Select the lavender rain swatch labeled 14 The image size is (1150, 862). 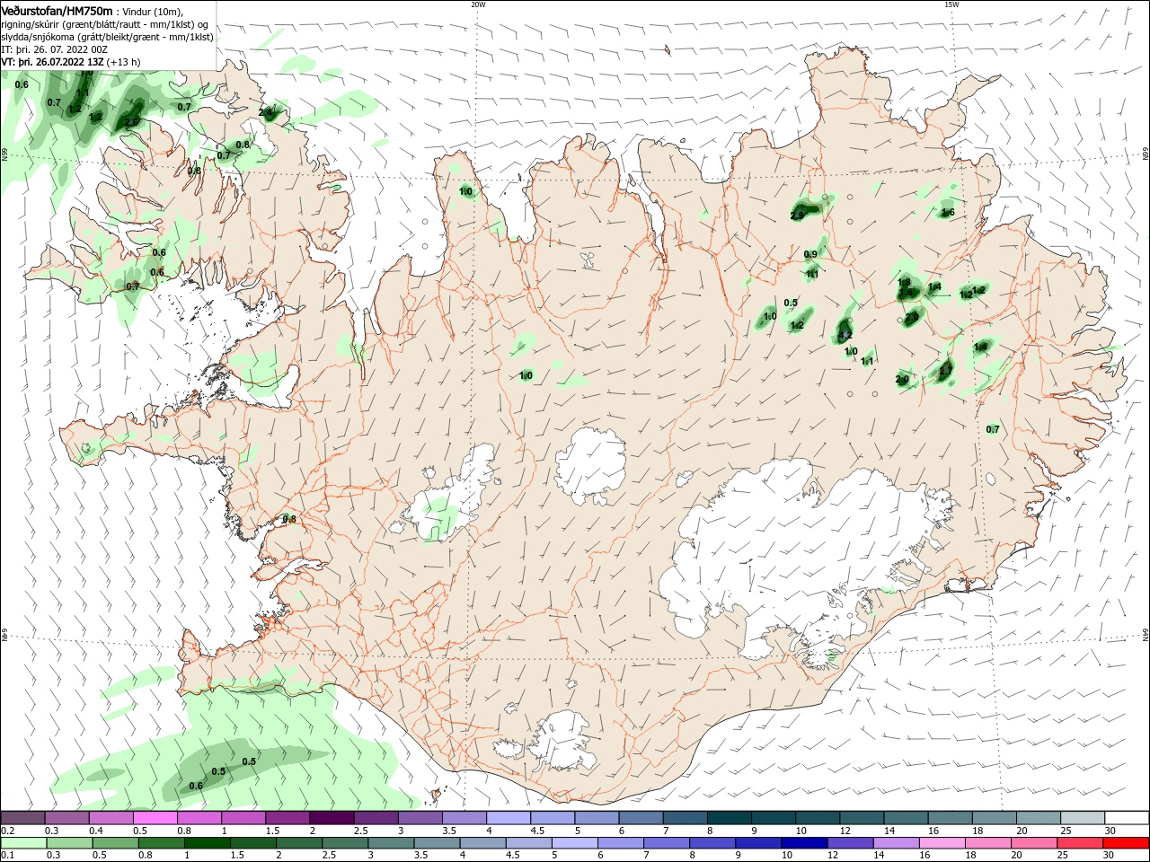coord(896,843)
